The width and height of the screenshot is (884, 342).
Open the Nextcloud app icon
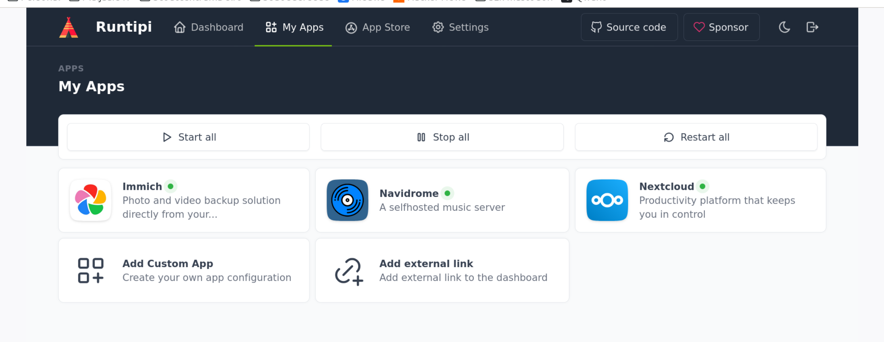pos(607,200)
